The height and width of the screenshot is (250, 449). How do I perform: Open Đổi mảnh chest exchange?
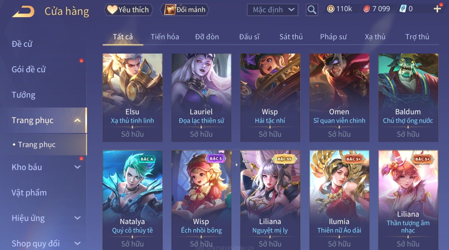(x=185, y=10)
